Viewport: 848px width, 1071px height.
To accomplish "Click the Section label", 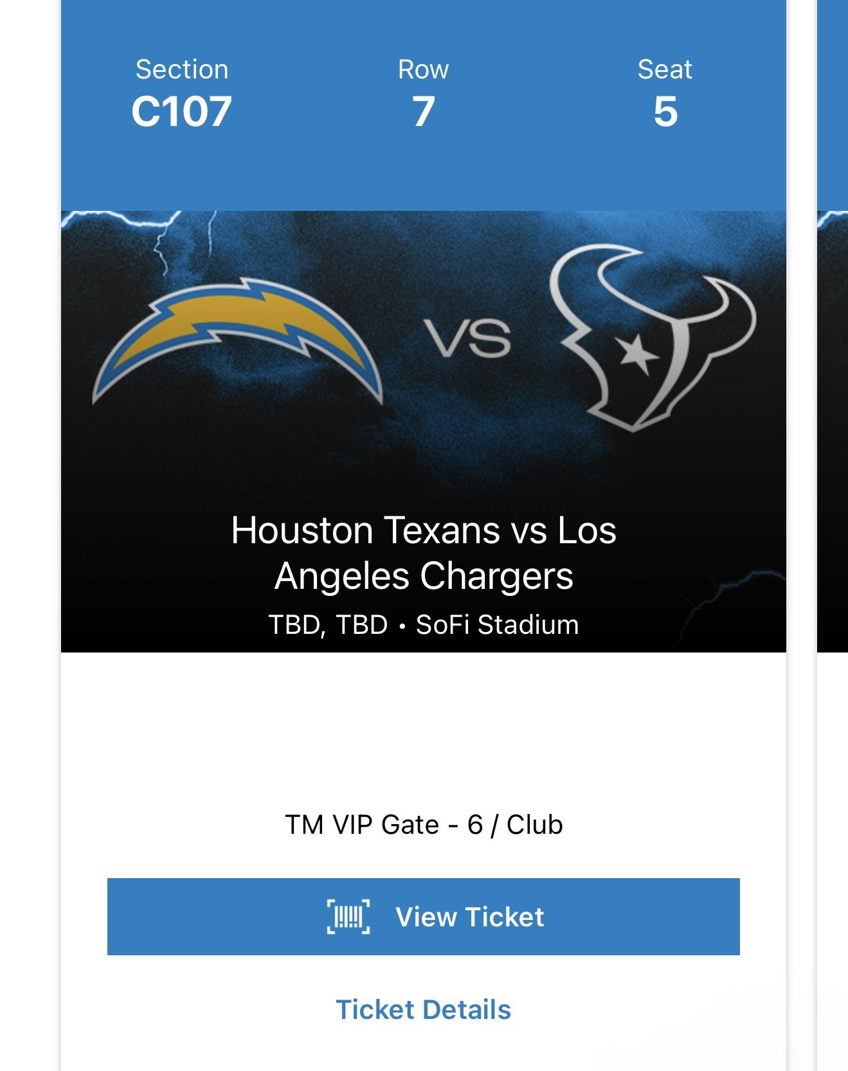I will tap(181, 69).
